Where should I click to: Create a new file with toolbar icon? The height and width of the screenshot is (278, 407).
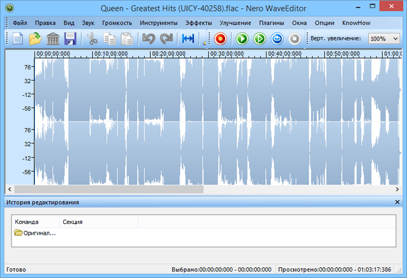(x=18, y=39)
